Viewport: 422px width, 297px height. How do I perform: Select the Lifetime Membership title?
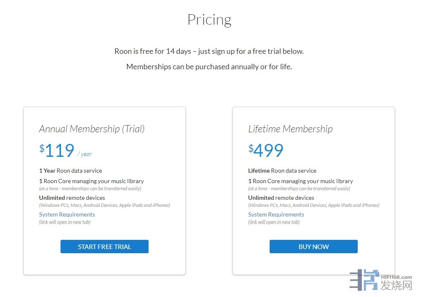(x=290, y=129)
